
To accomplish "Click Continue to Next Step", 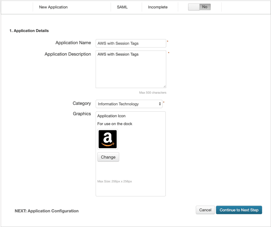I will pyautogui.click(x=239, y=210).
